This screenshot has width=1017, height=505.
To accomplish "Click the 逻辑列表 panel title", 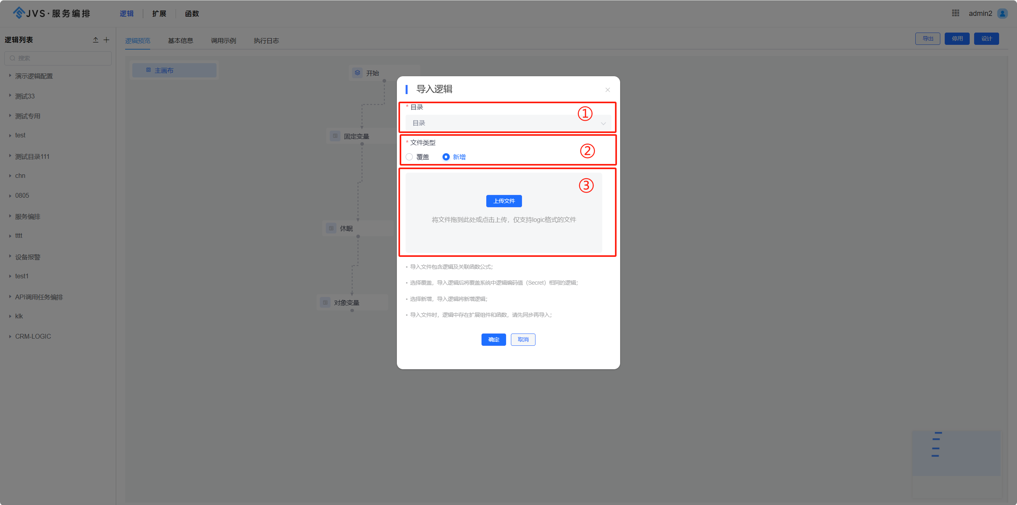I will (x=19, y=40).
